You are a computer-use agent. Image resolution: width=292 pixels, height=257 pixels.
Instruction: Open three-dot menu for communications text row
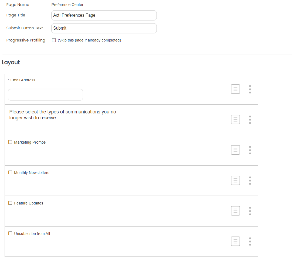250,120
